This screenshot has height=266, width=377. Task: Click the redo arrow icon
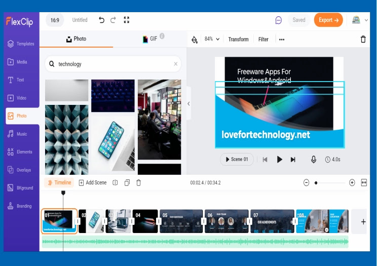coord(113,20)
